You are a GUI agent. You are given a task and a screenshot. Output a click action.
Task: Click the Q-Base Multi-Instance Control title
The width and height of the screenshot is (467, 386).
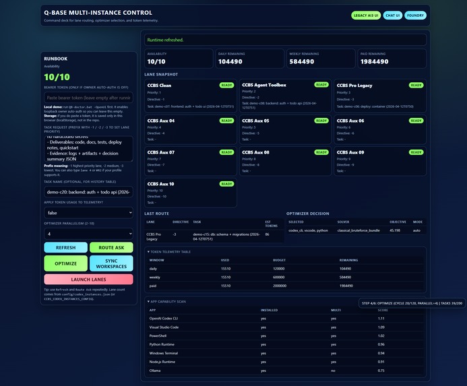pos(98,13)
